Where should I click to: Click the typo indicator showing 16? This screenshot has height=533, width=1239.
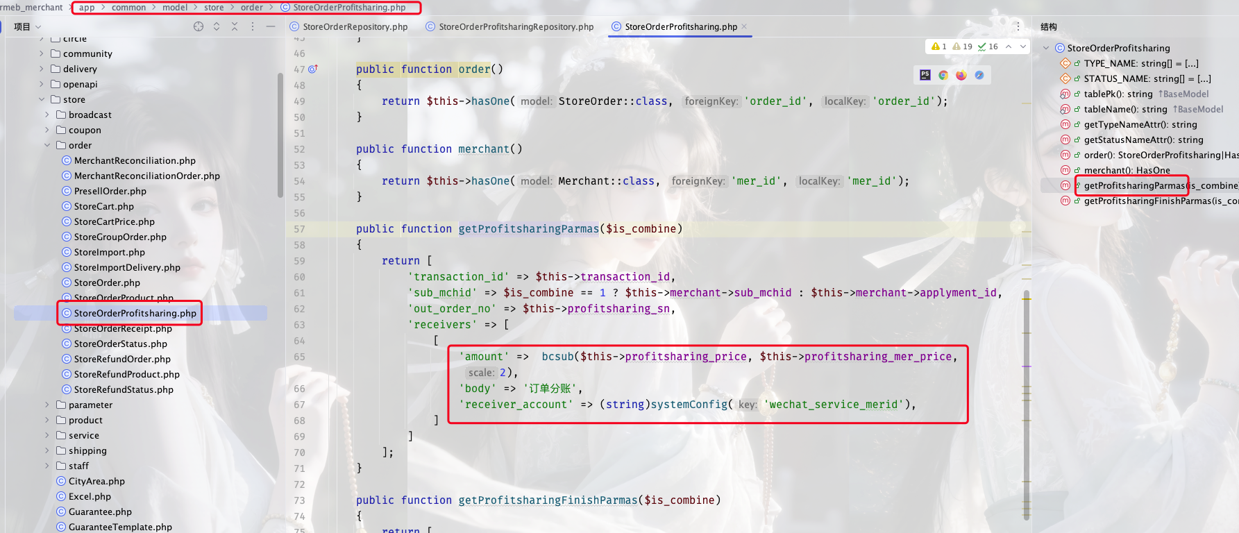click(x=988, y=46)
